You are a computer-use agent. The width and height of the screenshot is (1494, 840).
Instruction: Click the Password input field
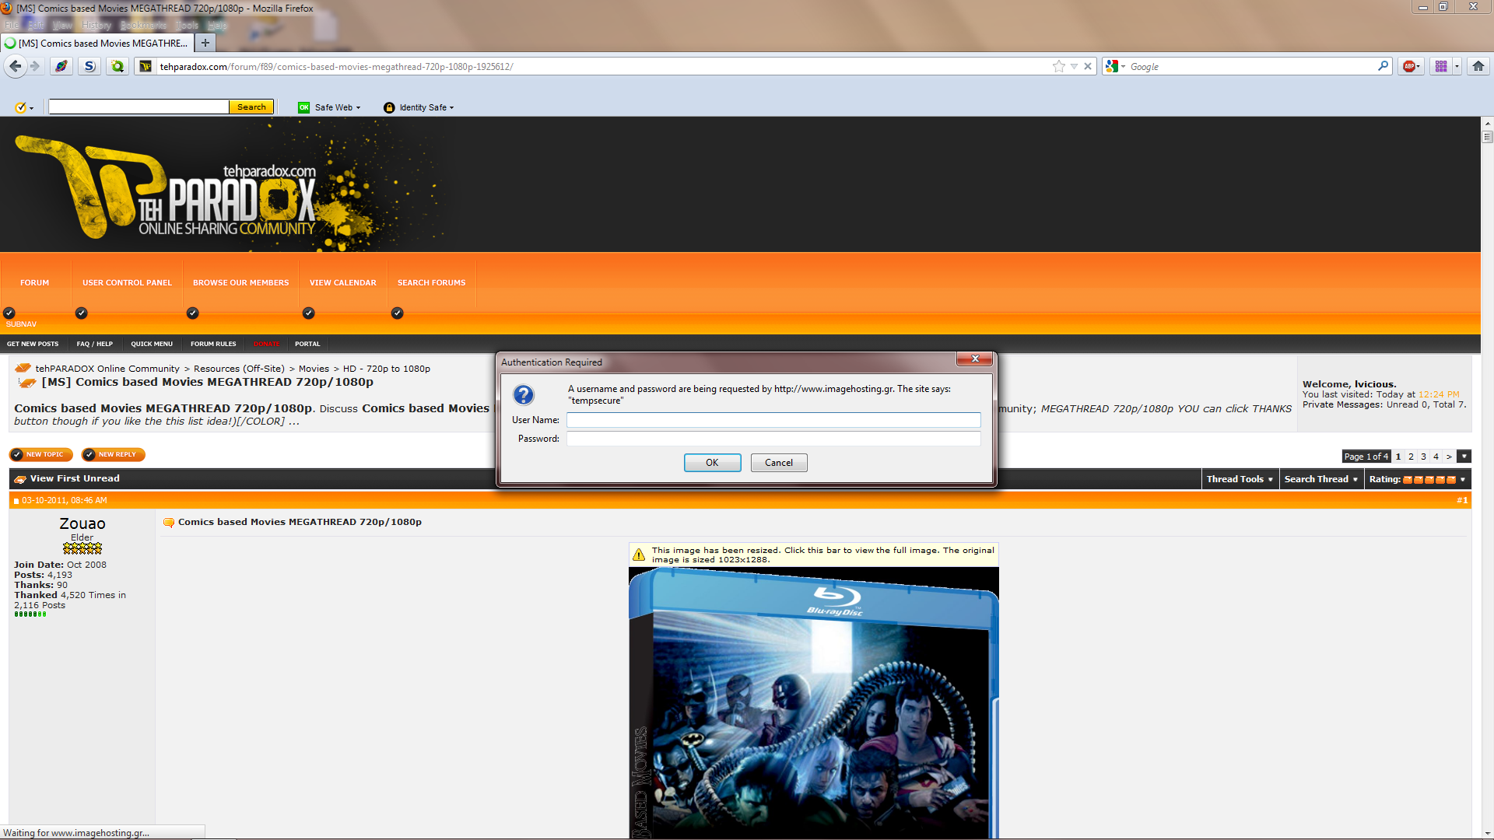773,439
